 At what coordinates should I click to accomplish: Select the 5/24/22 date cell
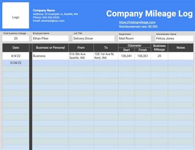pos(16,63)
